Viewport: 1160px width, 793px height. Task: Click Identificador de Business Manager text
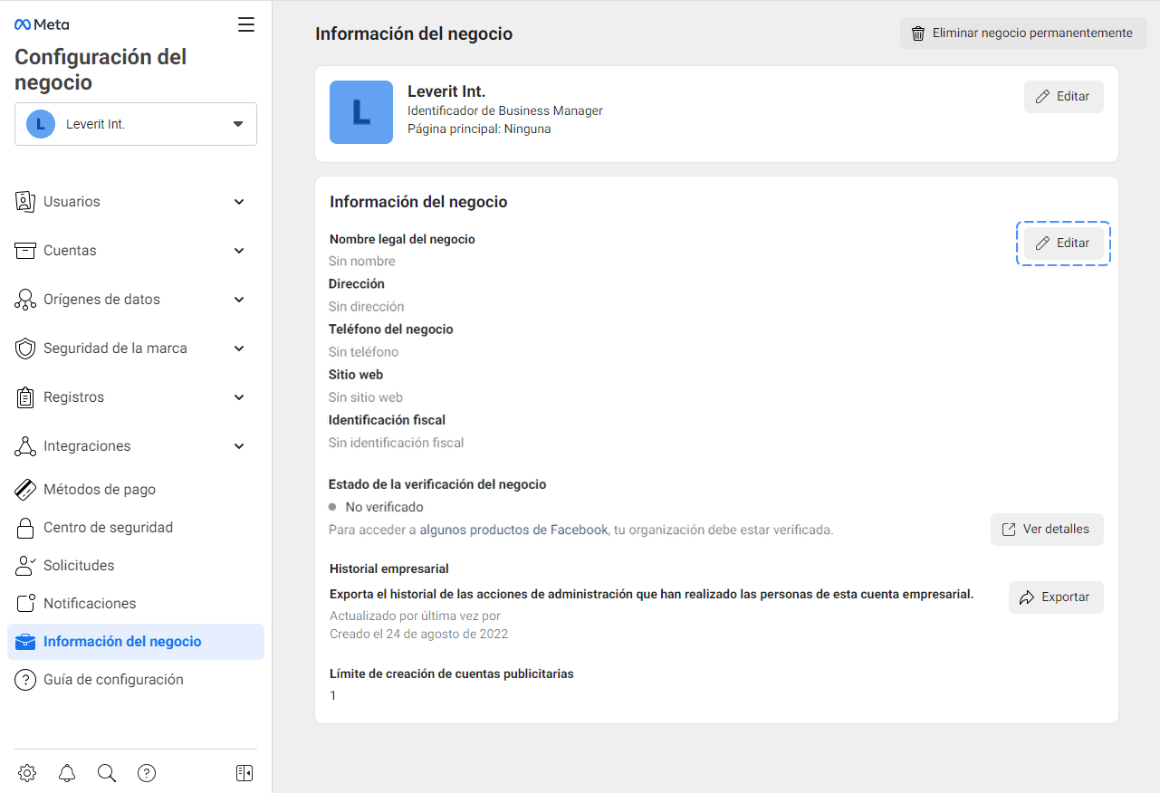tap(505, 111)
